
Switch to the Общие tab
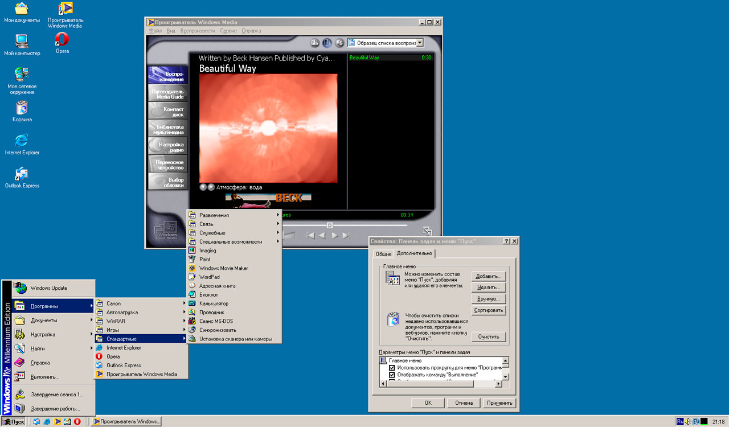[x=383, y=254]
